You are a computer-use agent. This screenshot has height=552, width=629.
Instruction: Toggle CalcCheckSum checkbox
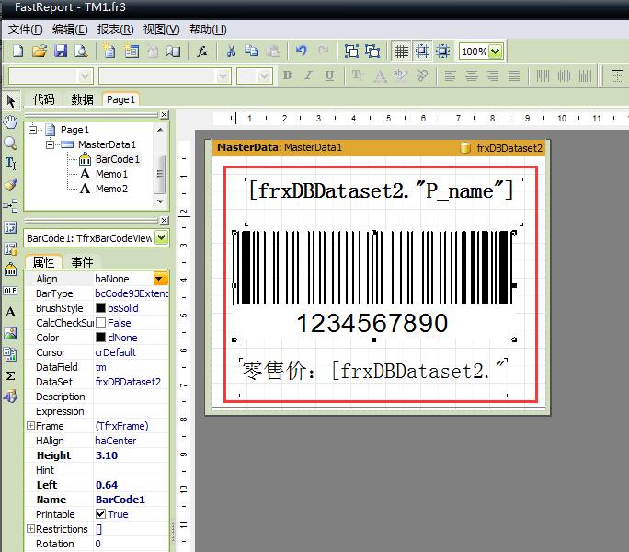point(100,323)
